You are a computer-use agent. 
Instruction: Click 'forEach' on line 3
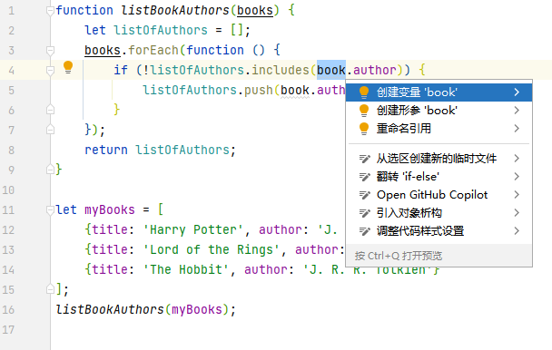pyautogui.click(x=153, y=50)
